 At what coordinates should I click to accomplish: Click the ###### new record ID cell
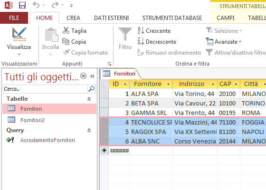click(x=119, y=151)
